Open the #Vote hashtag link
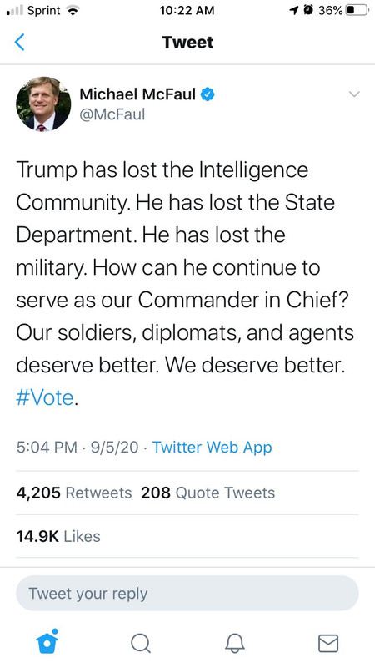The height and width of the screenshot is (668, 375). click(45, 397)
